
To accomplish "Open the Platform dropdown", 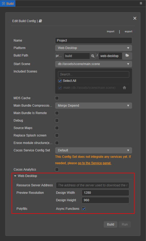I will (94, 48).
